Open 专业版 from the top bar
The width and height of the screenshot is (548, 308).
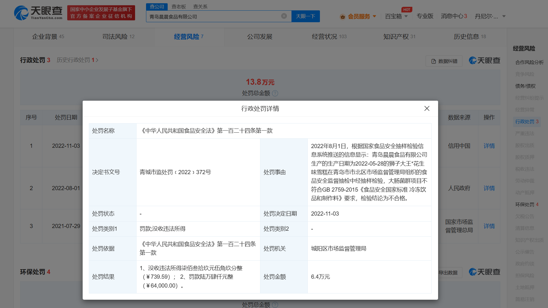425,16
